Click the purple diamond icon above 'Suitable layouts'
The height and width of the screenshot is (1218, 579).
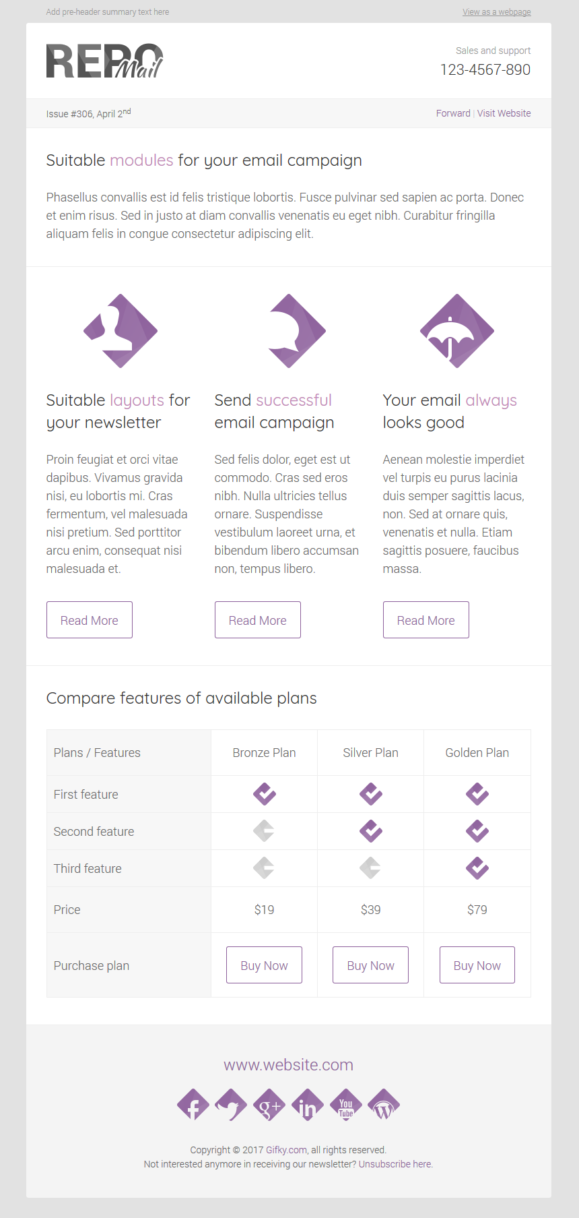coord(121,331)
